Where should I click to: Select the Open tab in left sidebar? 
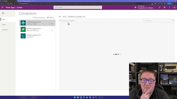pos(8,24)
